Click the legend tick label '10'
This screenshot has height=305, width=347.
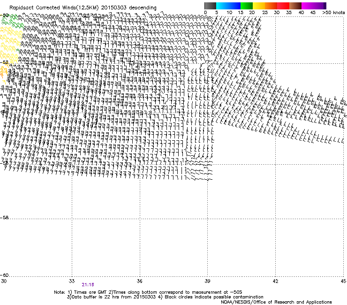[x=229, y=13]
